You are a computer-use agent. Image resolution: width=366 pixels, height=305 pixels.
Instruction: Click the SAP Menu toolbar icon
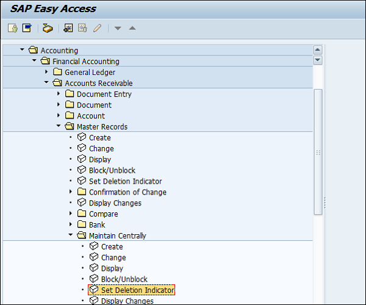tap(27, 28)
